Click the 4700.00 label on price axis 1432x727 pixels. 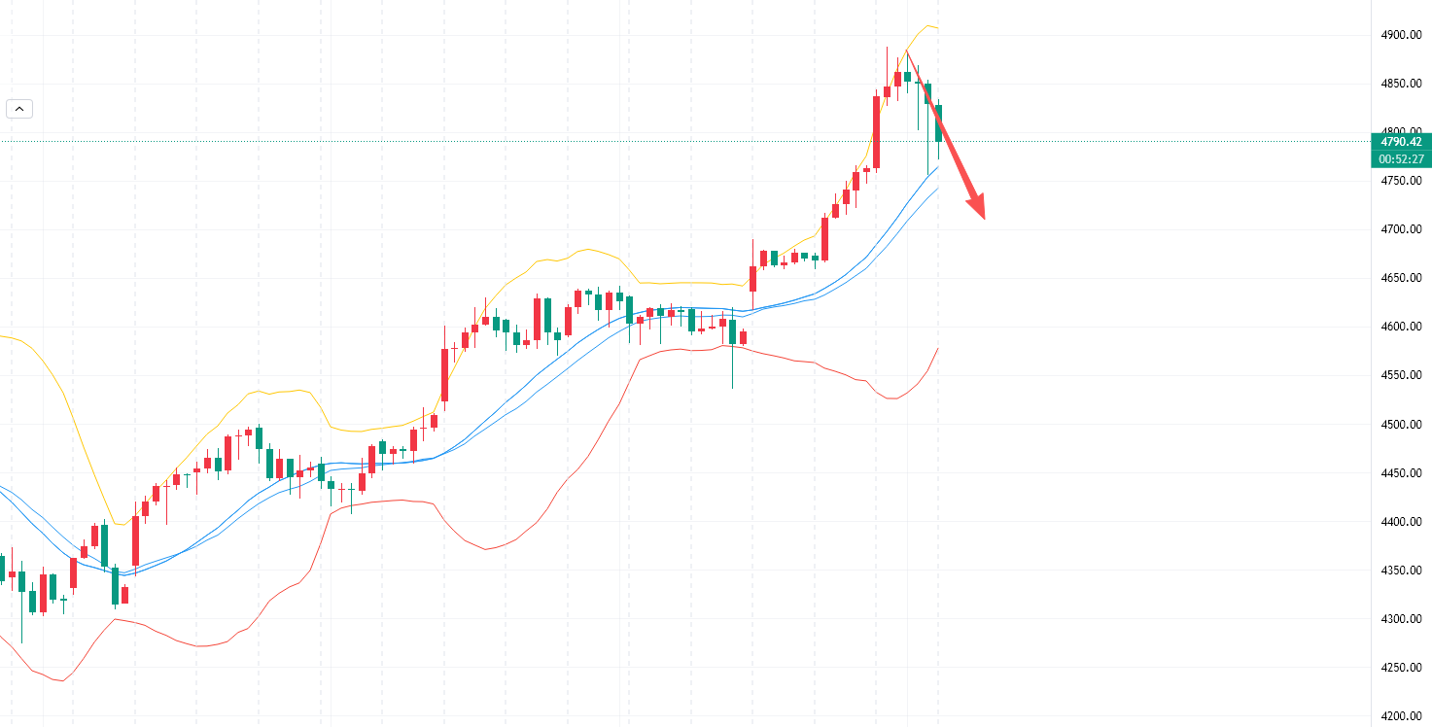point(1401,229)
